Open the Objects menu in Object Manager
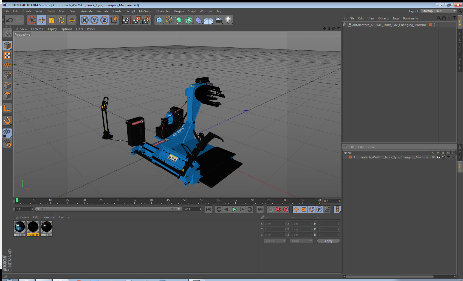Screen dimensions: 463x281 [383, 18]
